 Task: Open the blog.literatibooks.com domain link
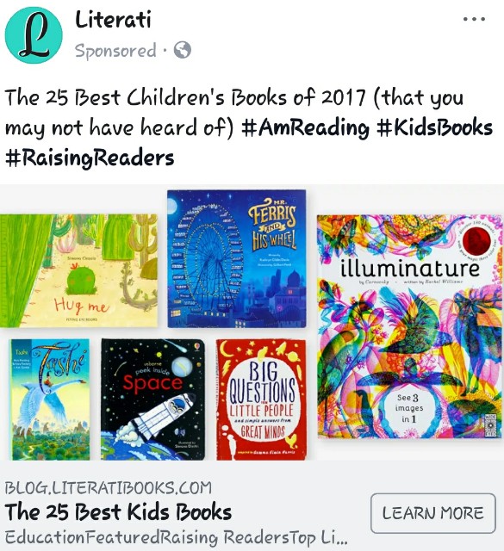[109, 488]
